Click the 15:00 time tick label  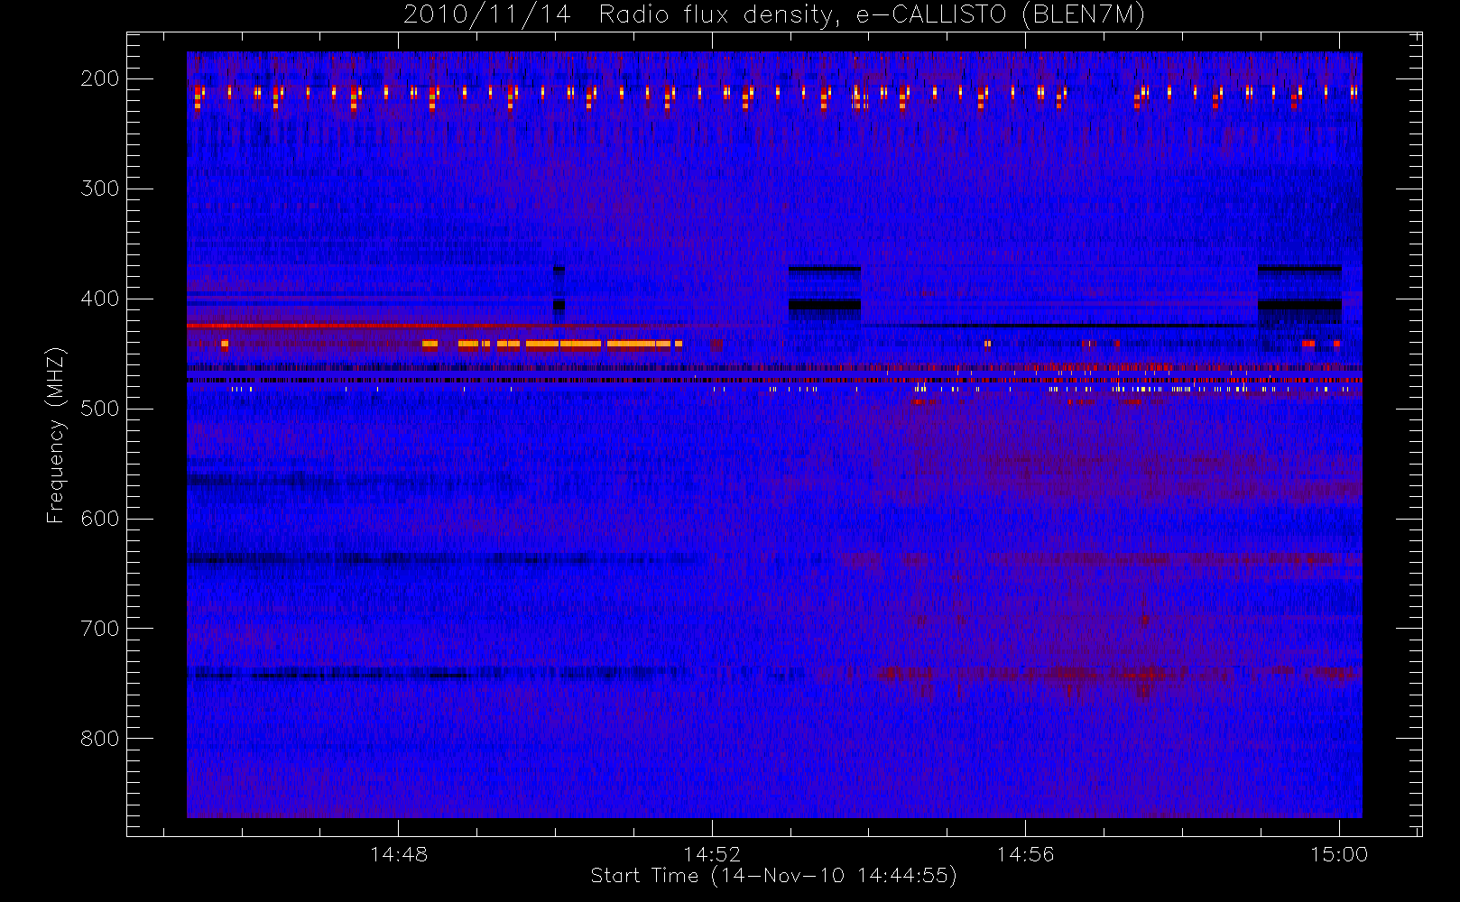[x=1339, y=854]
